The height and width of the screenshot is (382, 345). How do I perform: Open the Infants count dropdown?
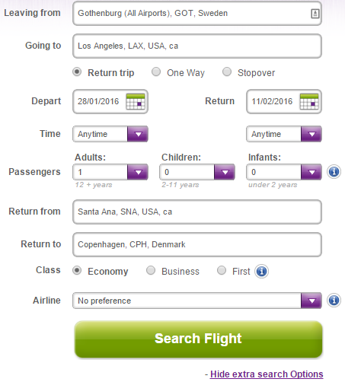(x=284, y=172)
